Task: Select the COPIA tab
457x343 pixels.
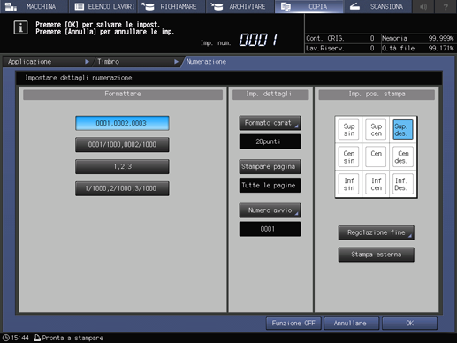Action: tap(308, 6)
